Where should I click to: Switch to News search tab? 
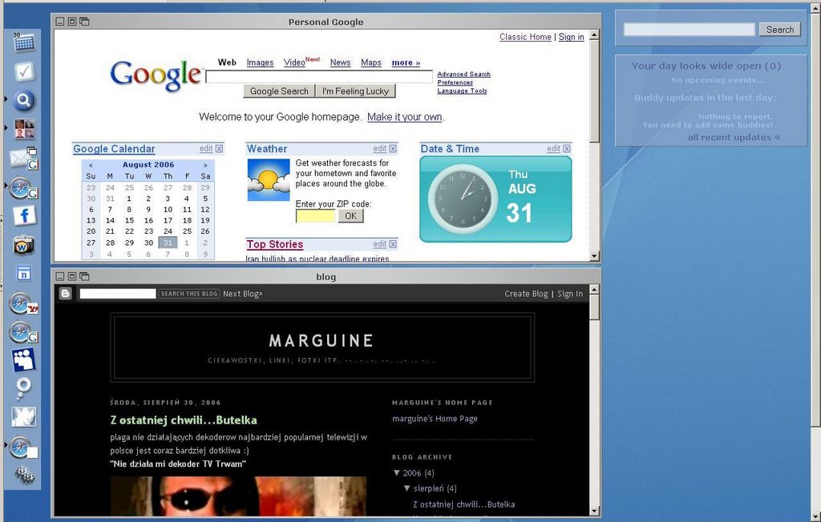pyautogui.click(x=340, y=62)
